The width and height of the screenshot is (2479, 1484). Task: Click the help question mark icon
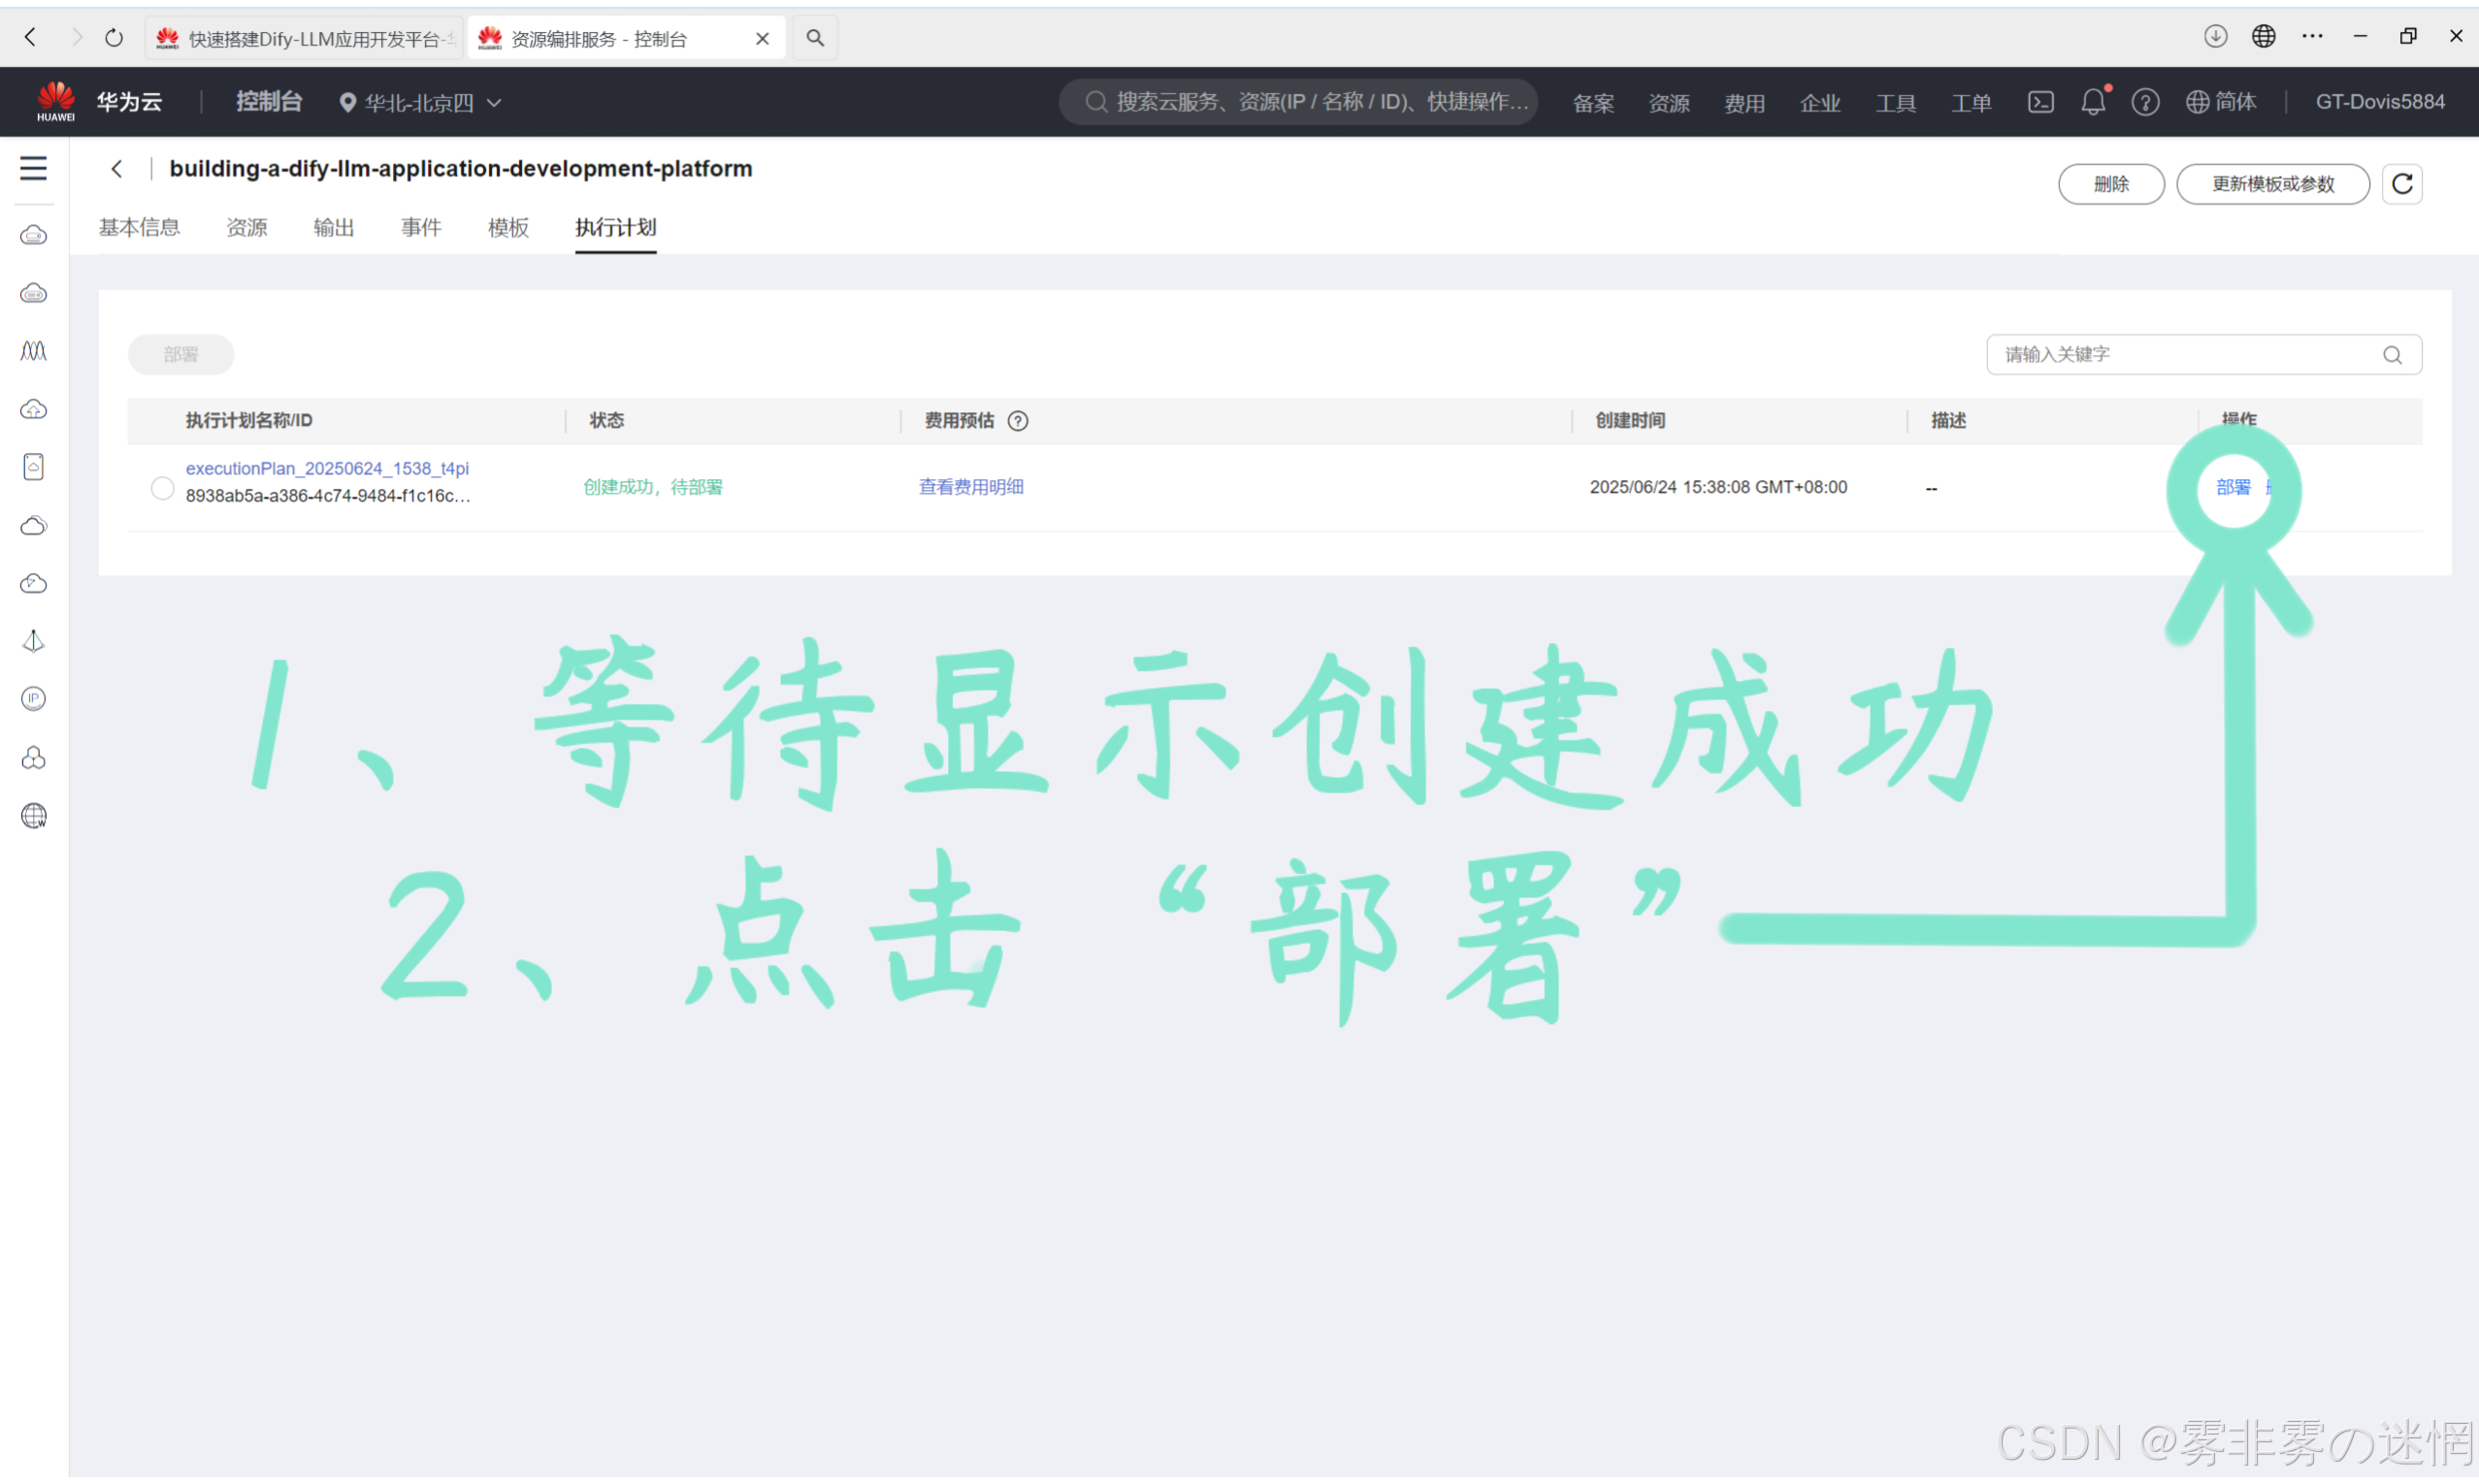(2144, 102)
